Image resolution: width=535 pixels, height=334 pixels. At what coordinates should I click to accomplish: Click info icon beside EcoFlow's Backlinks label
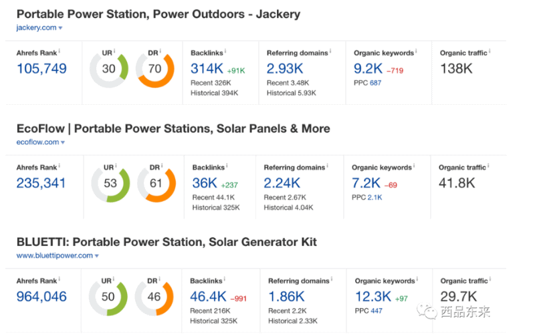227,166
